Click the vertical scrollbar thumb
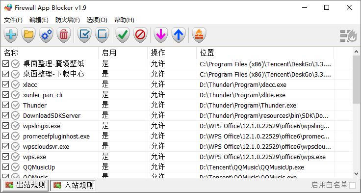 click(x=357, y=80)
